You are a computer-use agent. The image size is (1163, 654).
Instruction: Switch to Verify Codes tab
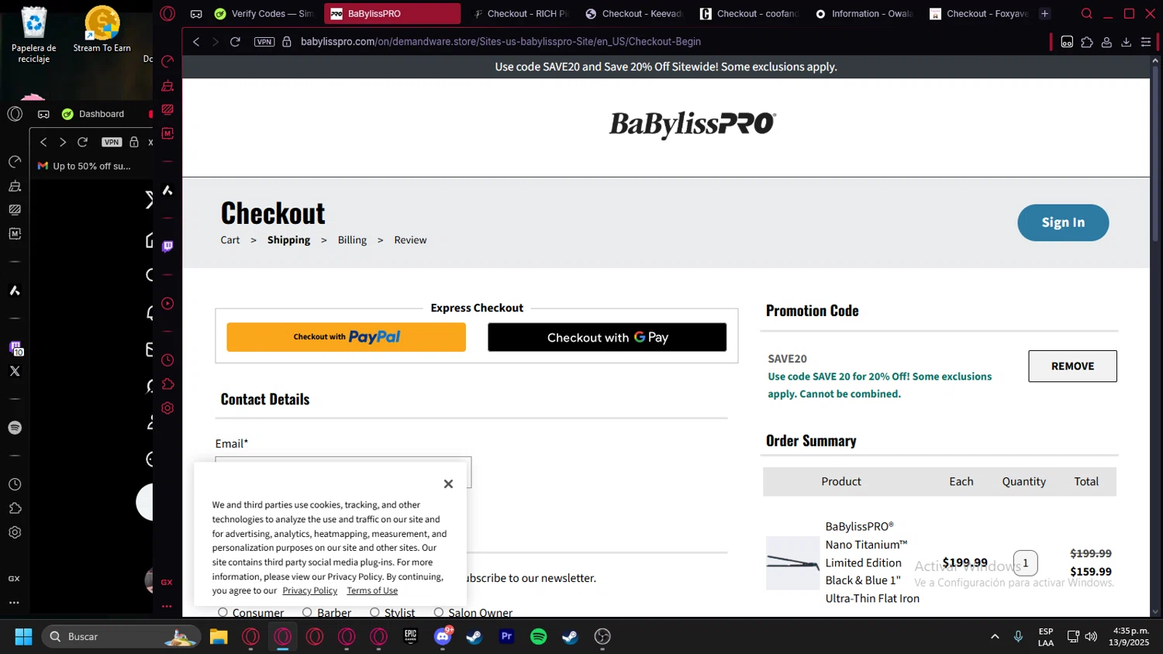(264, 14)
